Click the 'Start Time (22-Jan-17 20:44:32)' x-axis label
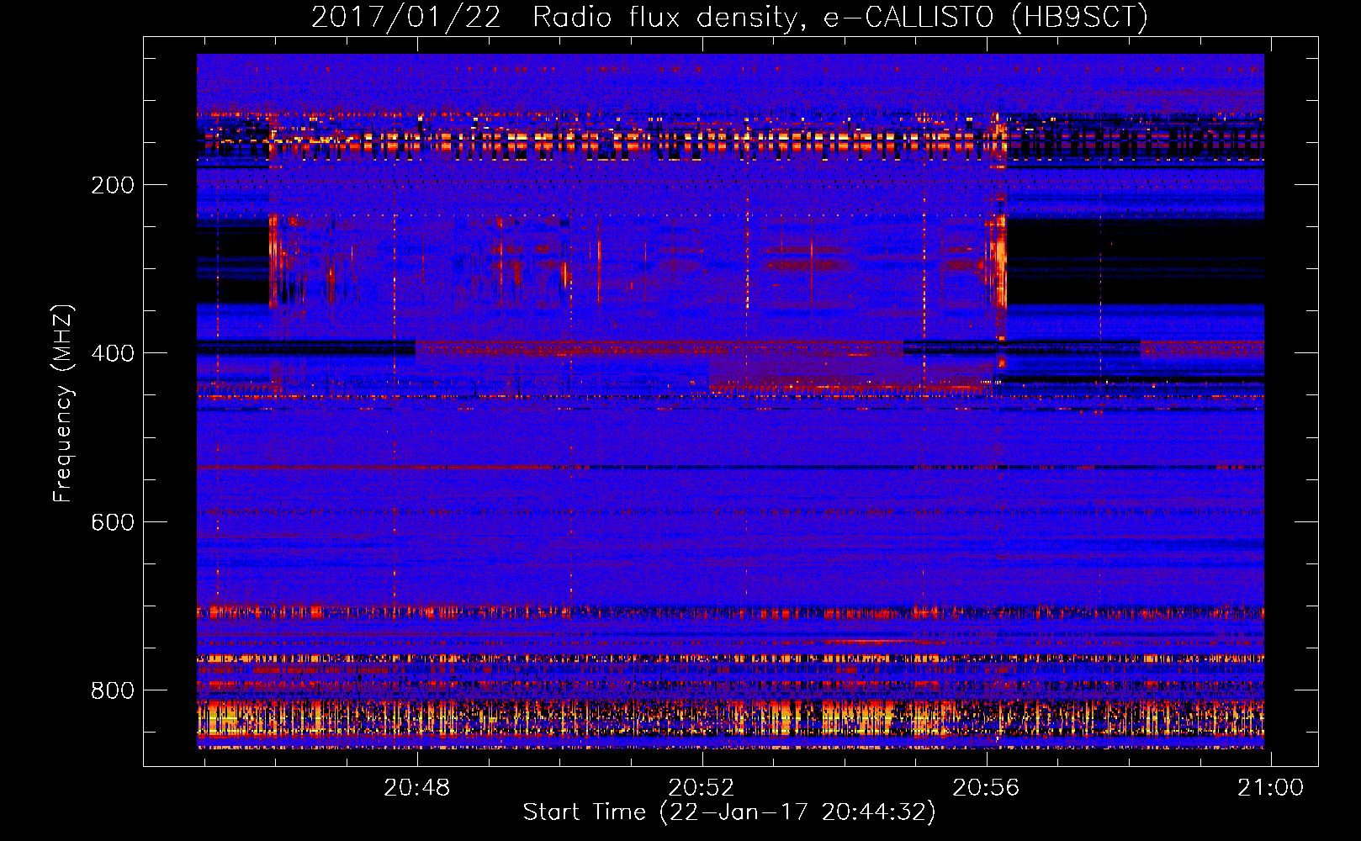Viewport: 1361px width, 841px height. (729, 812)
